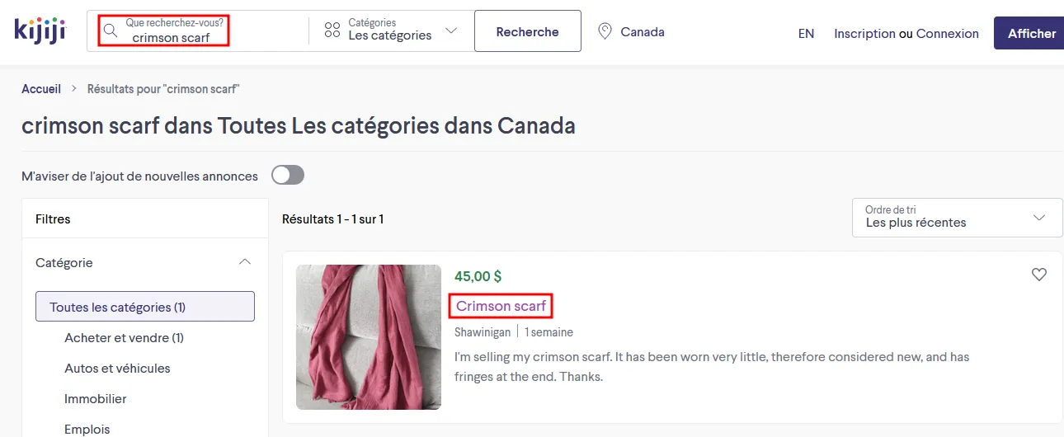Select Immobilier category

pyautogui.click(x=96, y=398)
